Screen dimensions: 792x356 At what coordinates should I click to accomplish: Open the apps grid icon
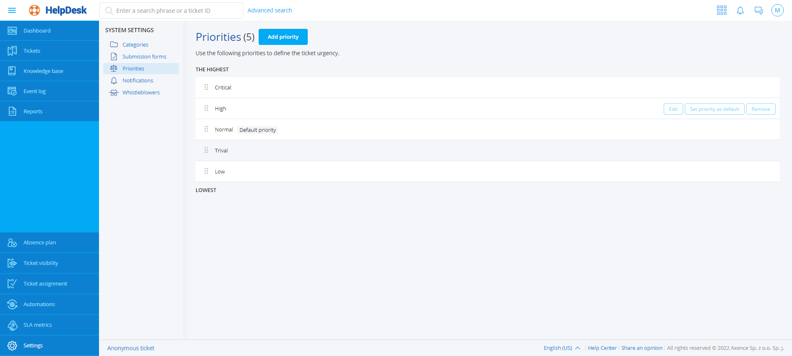pos(721,10)
